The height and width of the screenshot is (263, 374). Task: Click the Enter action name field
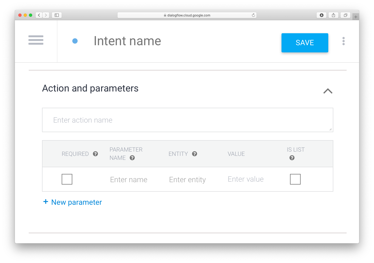[187, 120]
